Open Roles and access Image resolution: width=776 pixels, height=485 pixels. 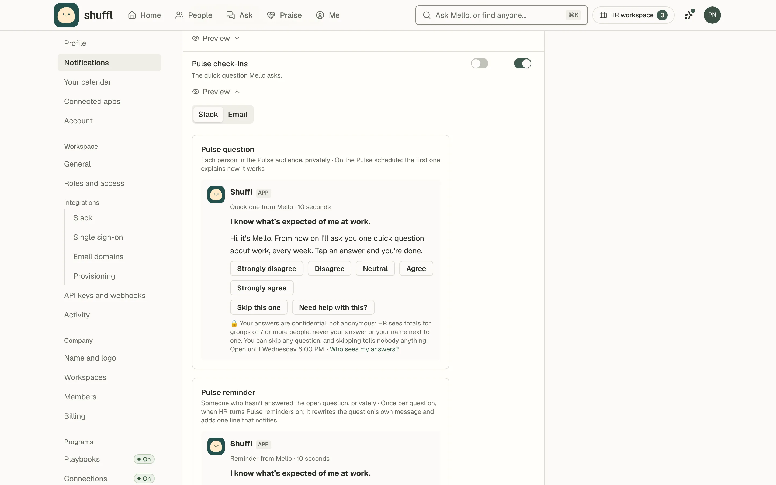pos(109,183)
